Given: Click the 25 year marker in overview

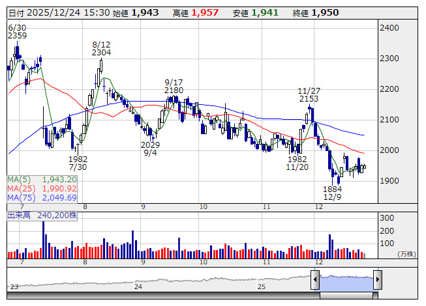Looking at the screenshot, I should pos(261,286).
